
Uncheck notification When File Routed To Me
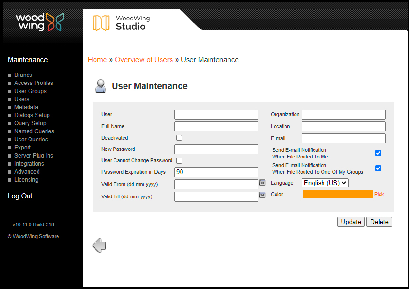coord(378,153)
